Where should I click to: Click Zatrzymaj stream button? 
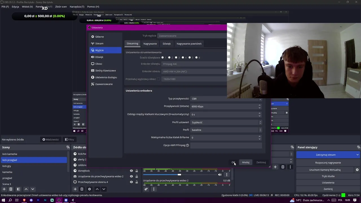pos(326,155)
